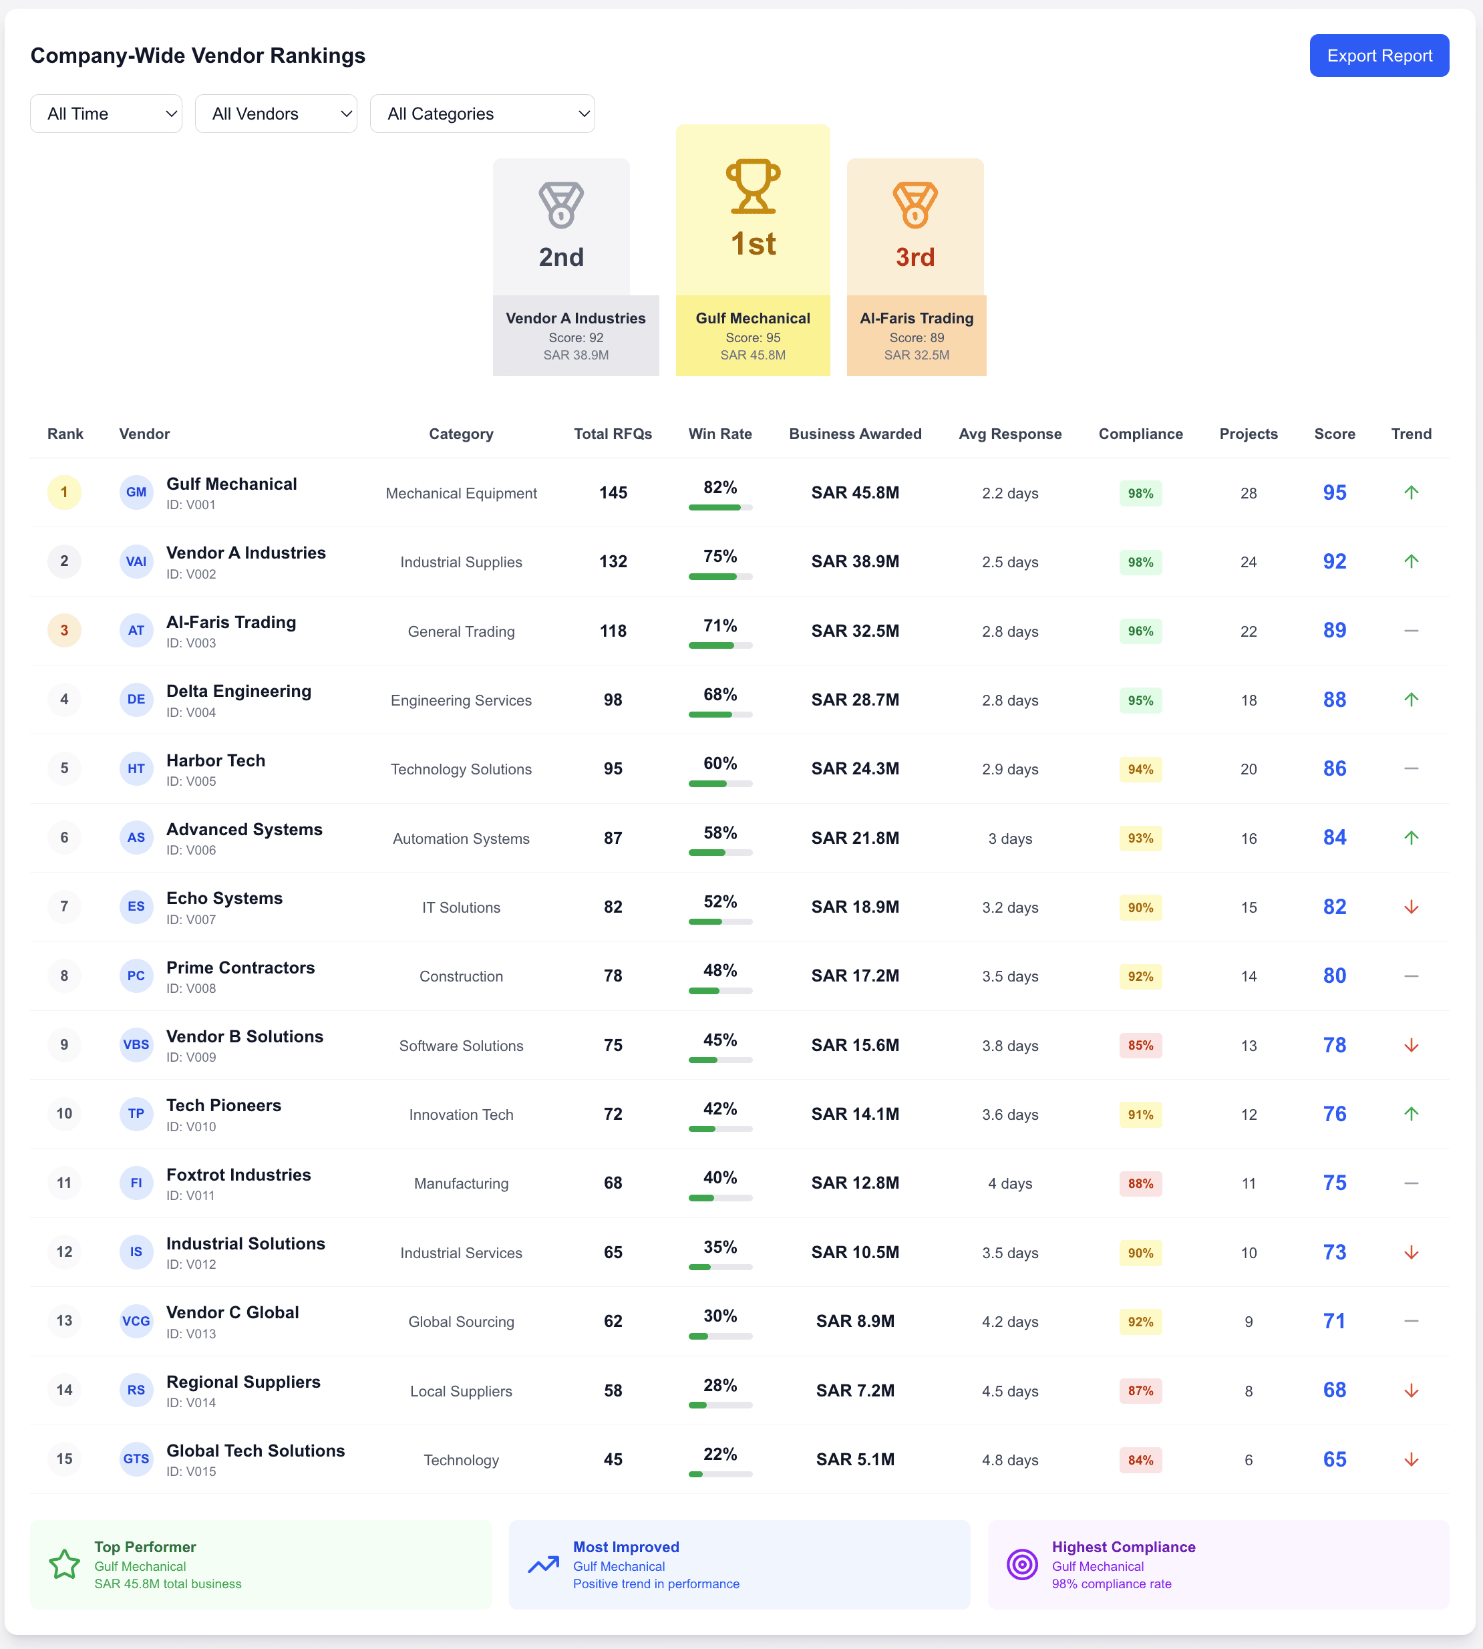Click the GM avatar badge for Gulf Mechanical
Viewport: 1483px width, 1649px height.
click(136, 492)
